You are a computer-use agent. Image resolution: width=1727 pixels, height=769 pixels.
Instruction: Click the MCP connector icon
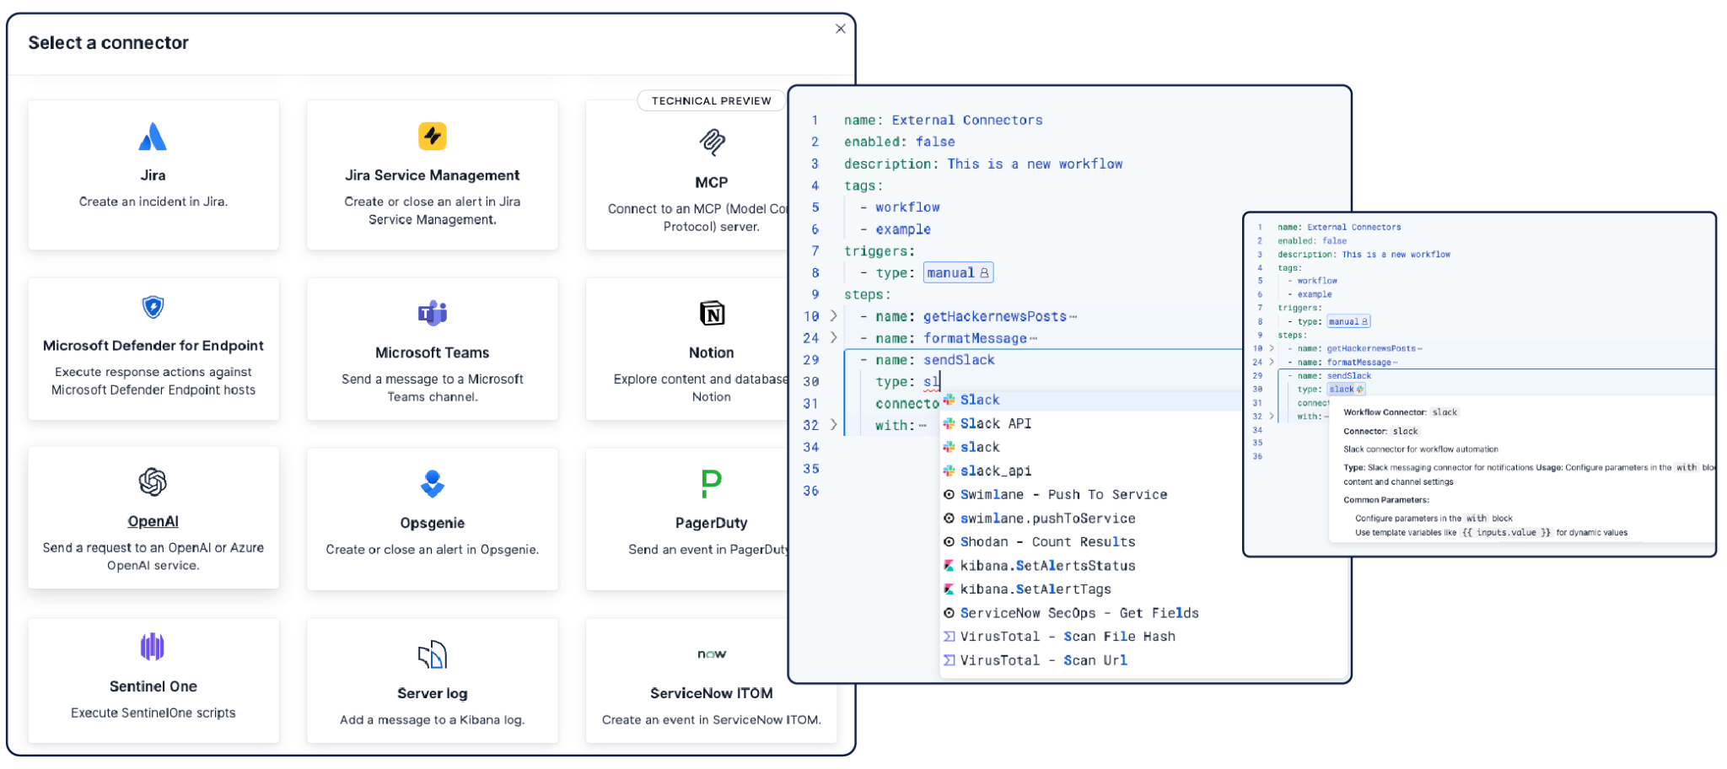tap(712, 142)
